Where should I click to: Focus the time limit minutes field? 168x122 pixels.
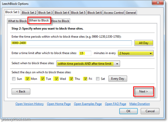click(x=85, y=53)
